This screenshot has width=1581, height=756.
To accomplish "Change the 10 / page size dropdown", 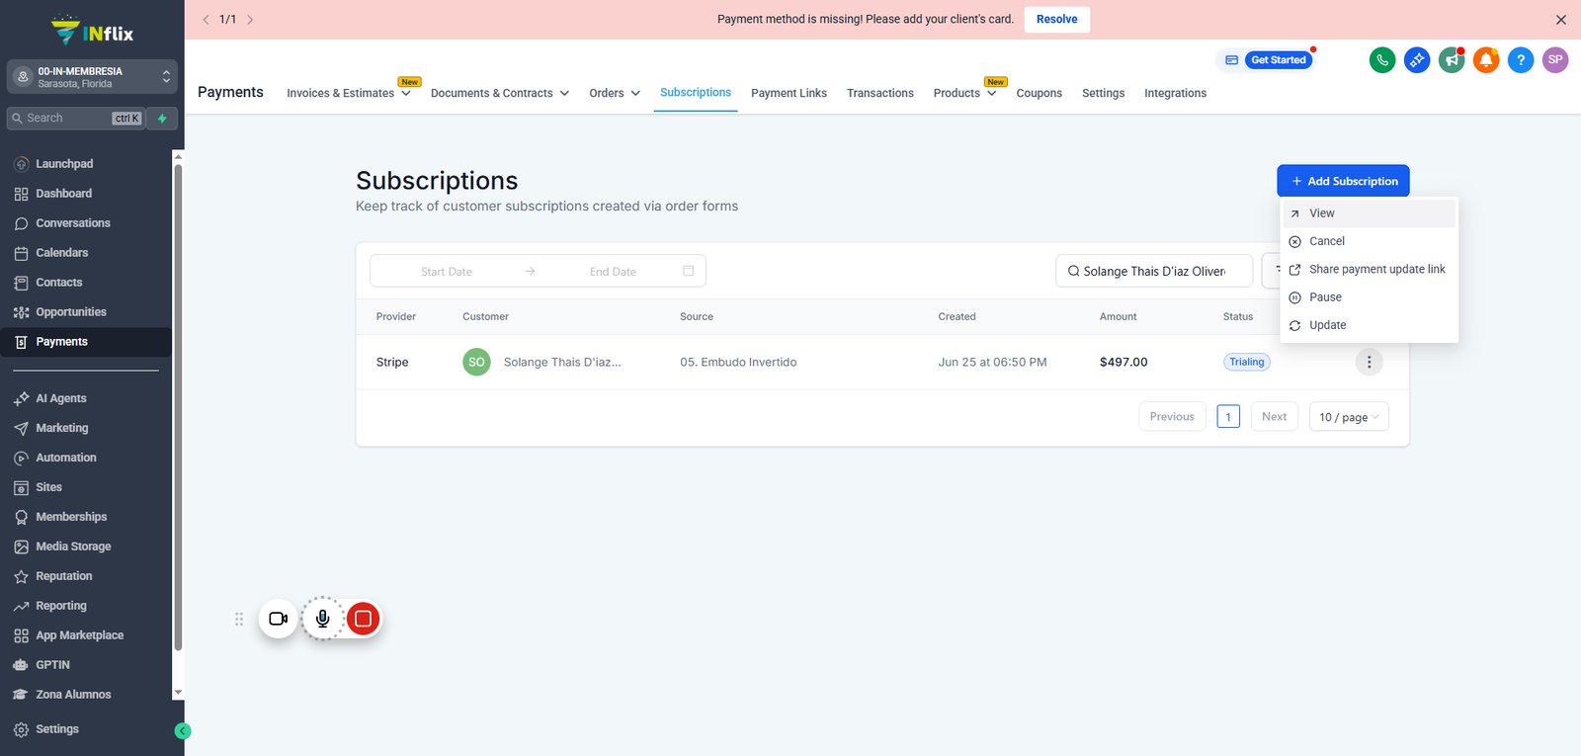I will 1349,417.
